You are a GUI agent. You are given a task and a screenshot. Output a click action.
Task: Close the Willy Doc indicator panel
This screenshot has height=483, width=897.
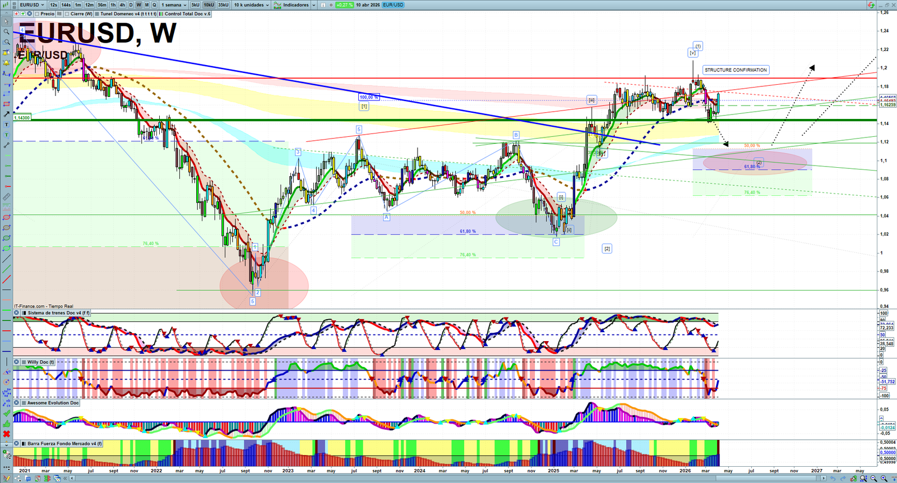click(17, 362)
